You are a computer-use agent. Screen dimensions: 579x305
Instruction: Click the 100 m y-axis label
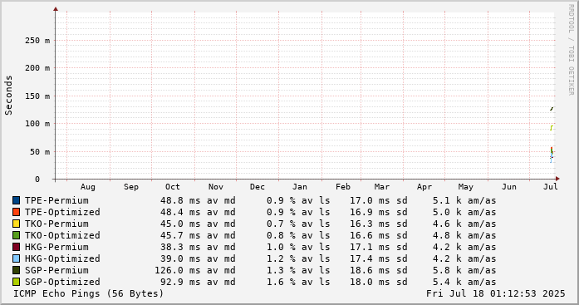click(37, 124)
